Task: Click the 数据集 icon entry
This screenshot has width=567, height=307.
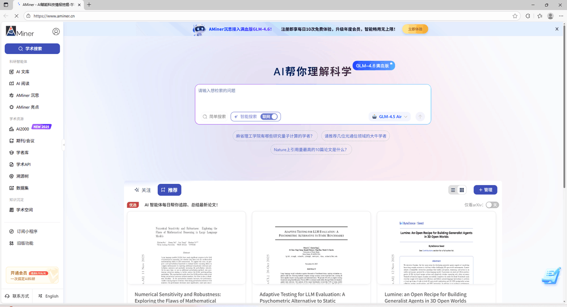Action: [19, 188]
